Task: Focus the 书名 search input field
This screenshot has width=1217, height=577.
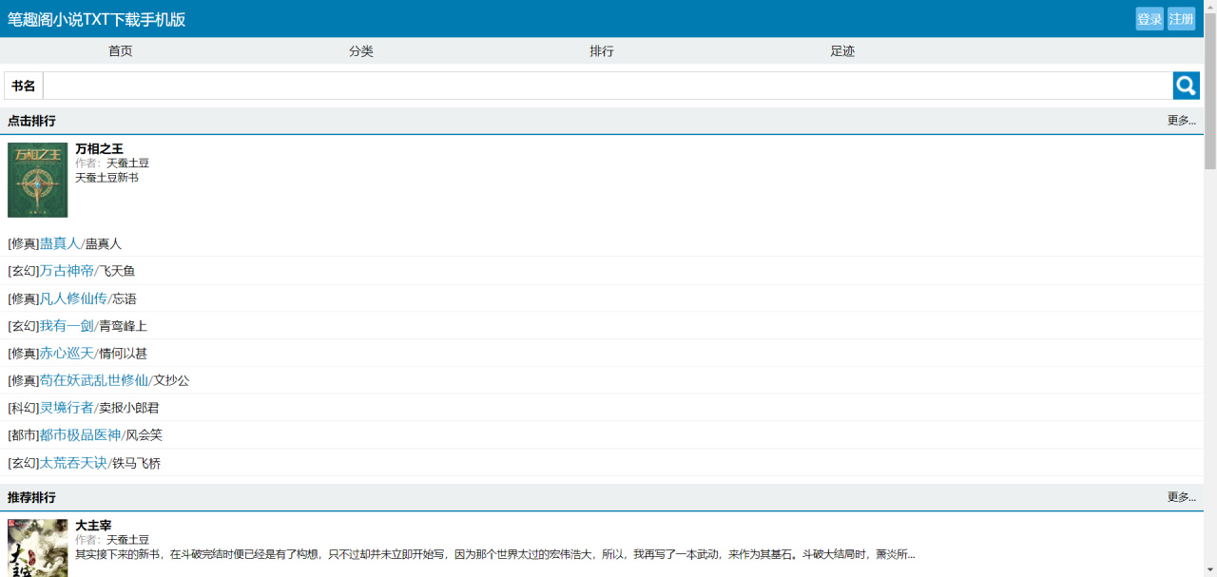Action: tap(608, 86)
